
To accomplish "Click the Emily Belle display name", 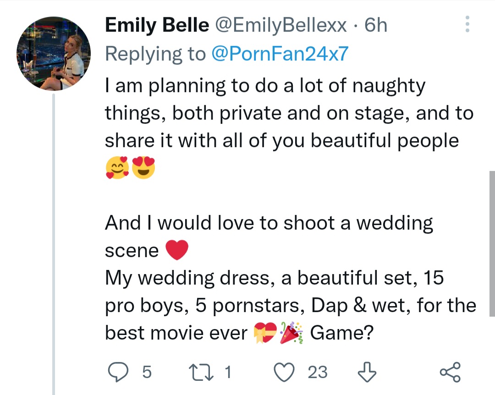I will (157, 25).
